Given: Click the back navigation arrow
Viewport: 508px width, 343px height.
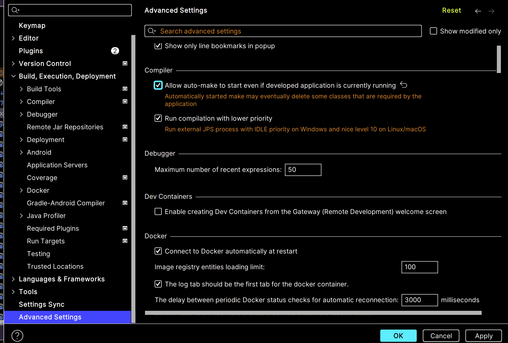Looking at the screenshot, I should pos(478,11).
